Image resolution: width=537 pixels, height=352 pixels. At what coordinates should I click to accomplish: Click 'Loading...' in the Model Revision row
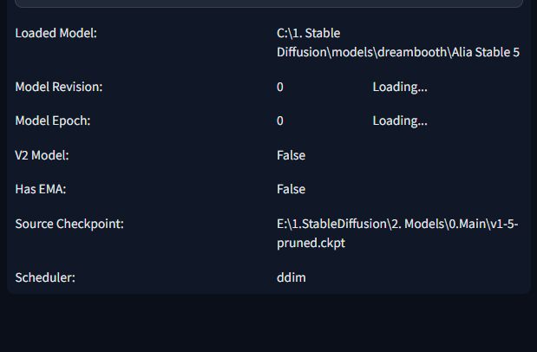tap(400, 87)
